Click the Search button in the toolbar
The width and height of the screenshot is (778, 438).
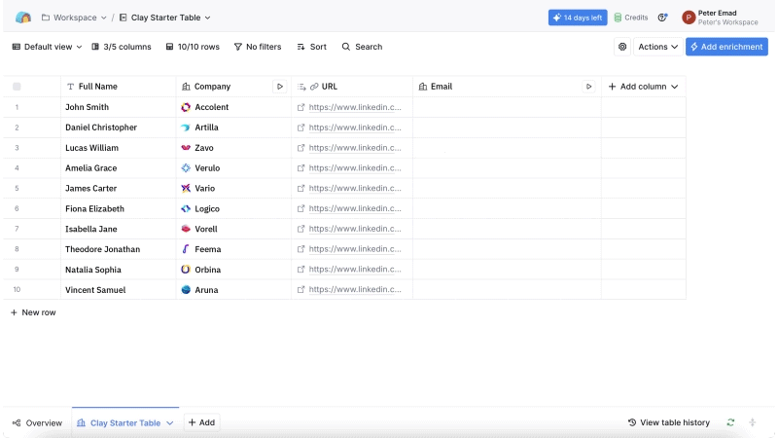coord(362,47)
